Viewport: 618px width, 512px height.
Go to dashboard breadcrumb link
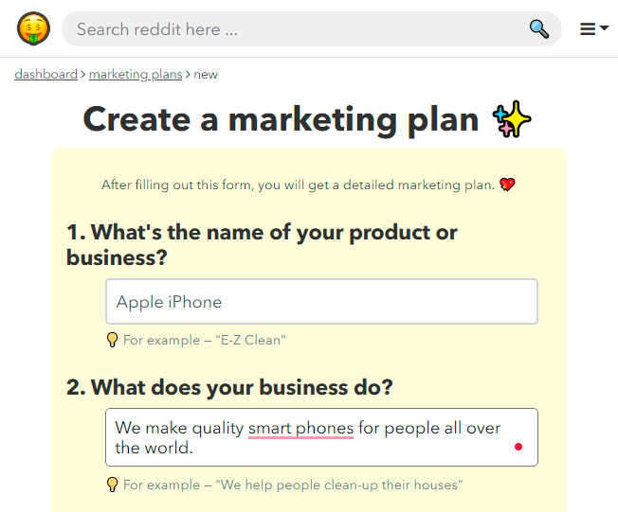tap(45, 75)
